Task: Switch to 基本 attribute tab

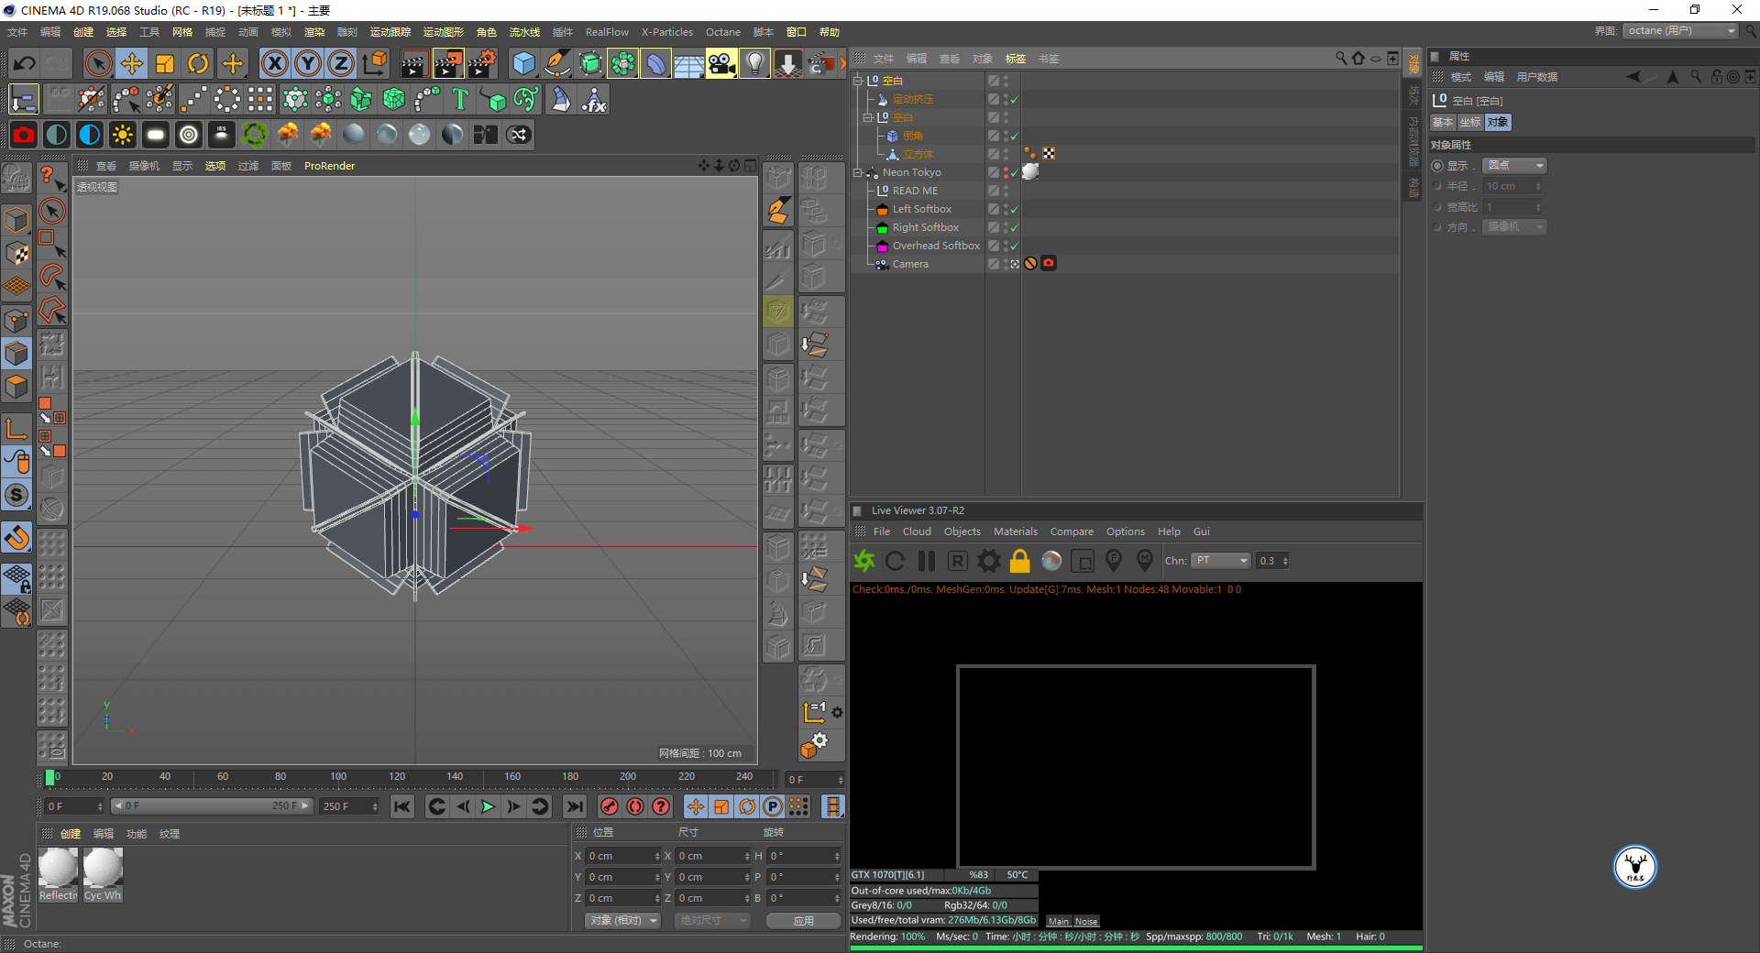Action: (1443, 123)
